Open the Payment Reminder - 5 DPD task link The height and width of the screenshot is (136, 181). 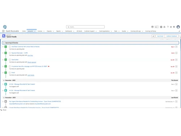pos(20,53)
